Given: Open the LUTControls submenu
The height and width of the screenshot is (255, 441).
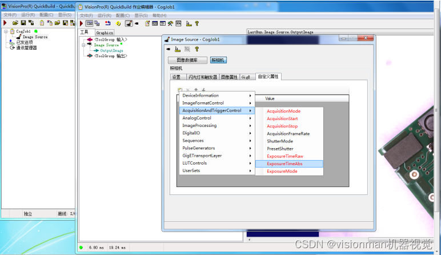Looking at the screenshot, I should 217,164.
